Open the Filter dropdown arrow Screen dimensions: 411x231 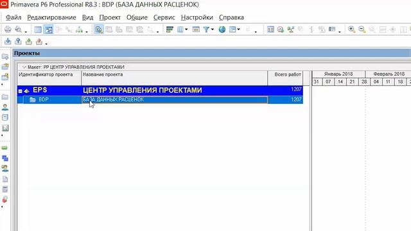point(213,30)
